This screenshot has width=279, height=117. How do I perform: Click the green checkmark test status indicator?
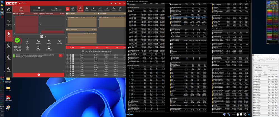point(17,40)
